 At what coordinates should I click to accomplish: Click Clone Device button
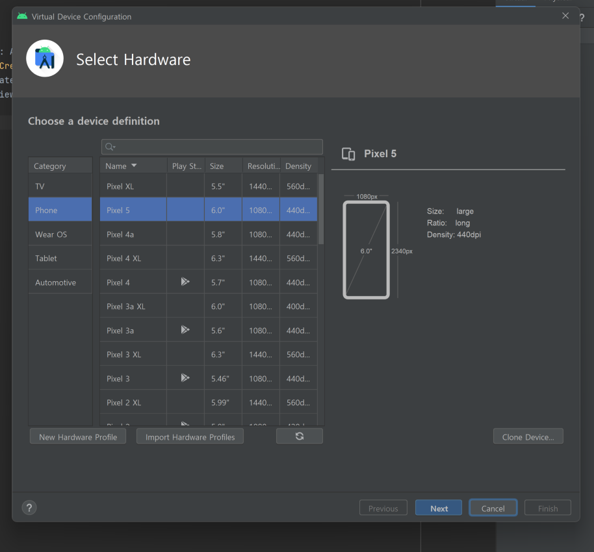pos(528,436)
